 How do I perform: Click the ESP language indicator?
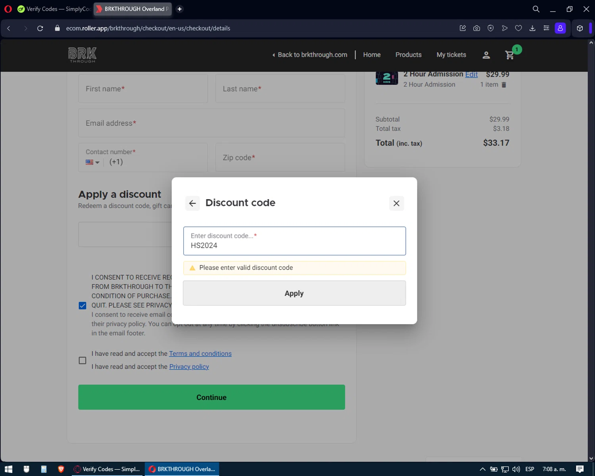pos(530,469)
